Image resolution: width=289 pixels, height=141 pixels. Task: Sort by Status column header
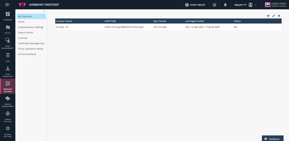(x=237, y=21)
